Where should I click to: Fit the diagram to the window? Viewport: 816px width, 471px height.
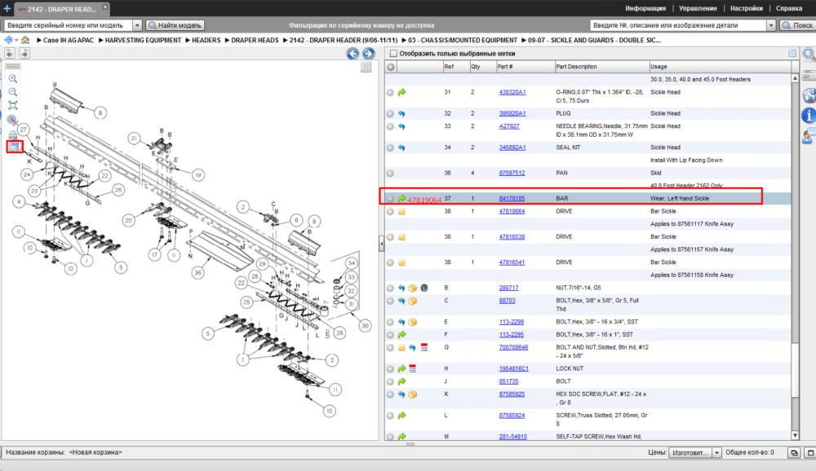coord(13,106)
